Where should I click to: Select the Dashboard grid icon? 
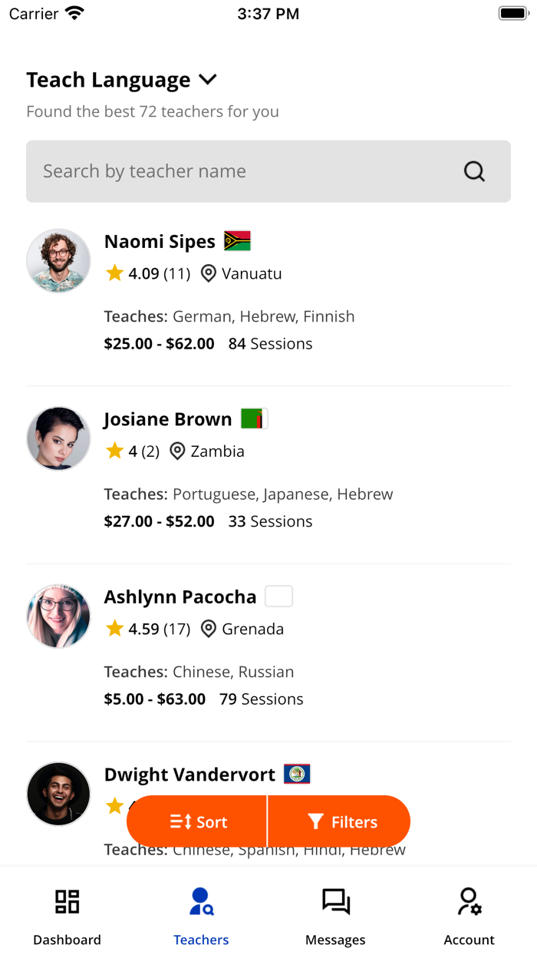click(x=67, y=901)
